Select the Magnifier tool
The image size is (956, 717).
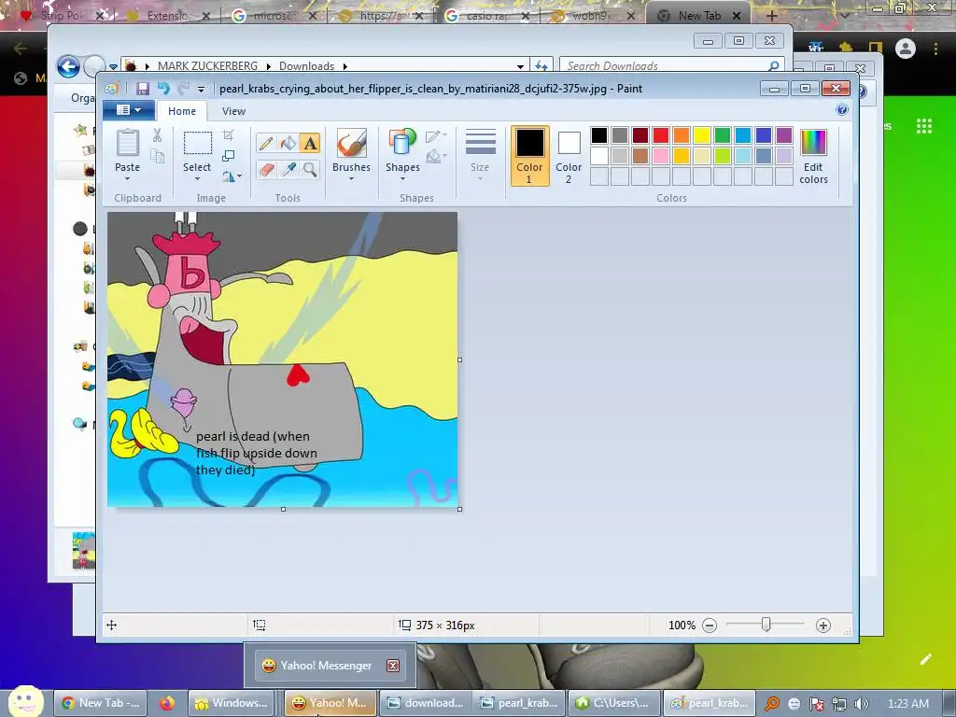pos(310,169)
